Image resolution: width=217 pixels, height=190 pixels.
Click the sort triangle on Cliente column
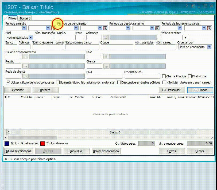pos(93,97)
